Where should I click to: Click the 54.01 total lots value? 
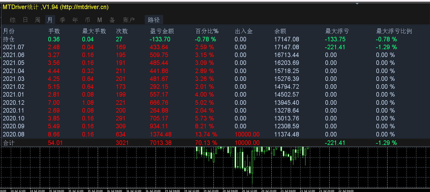(x=55, y=143)
